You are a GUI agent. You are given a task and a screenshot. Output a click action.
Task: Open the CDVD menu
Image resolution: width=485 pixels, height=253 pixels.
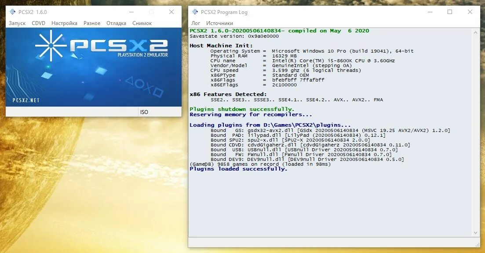(x=38, y=23)
